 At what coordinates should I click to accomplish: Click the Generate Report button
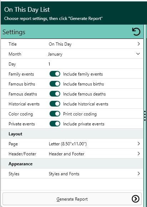point(72,199)
